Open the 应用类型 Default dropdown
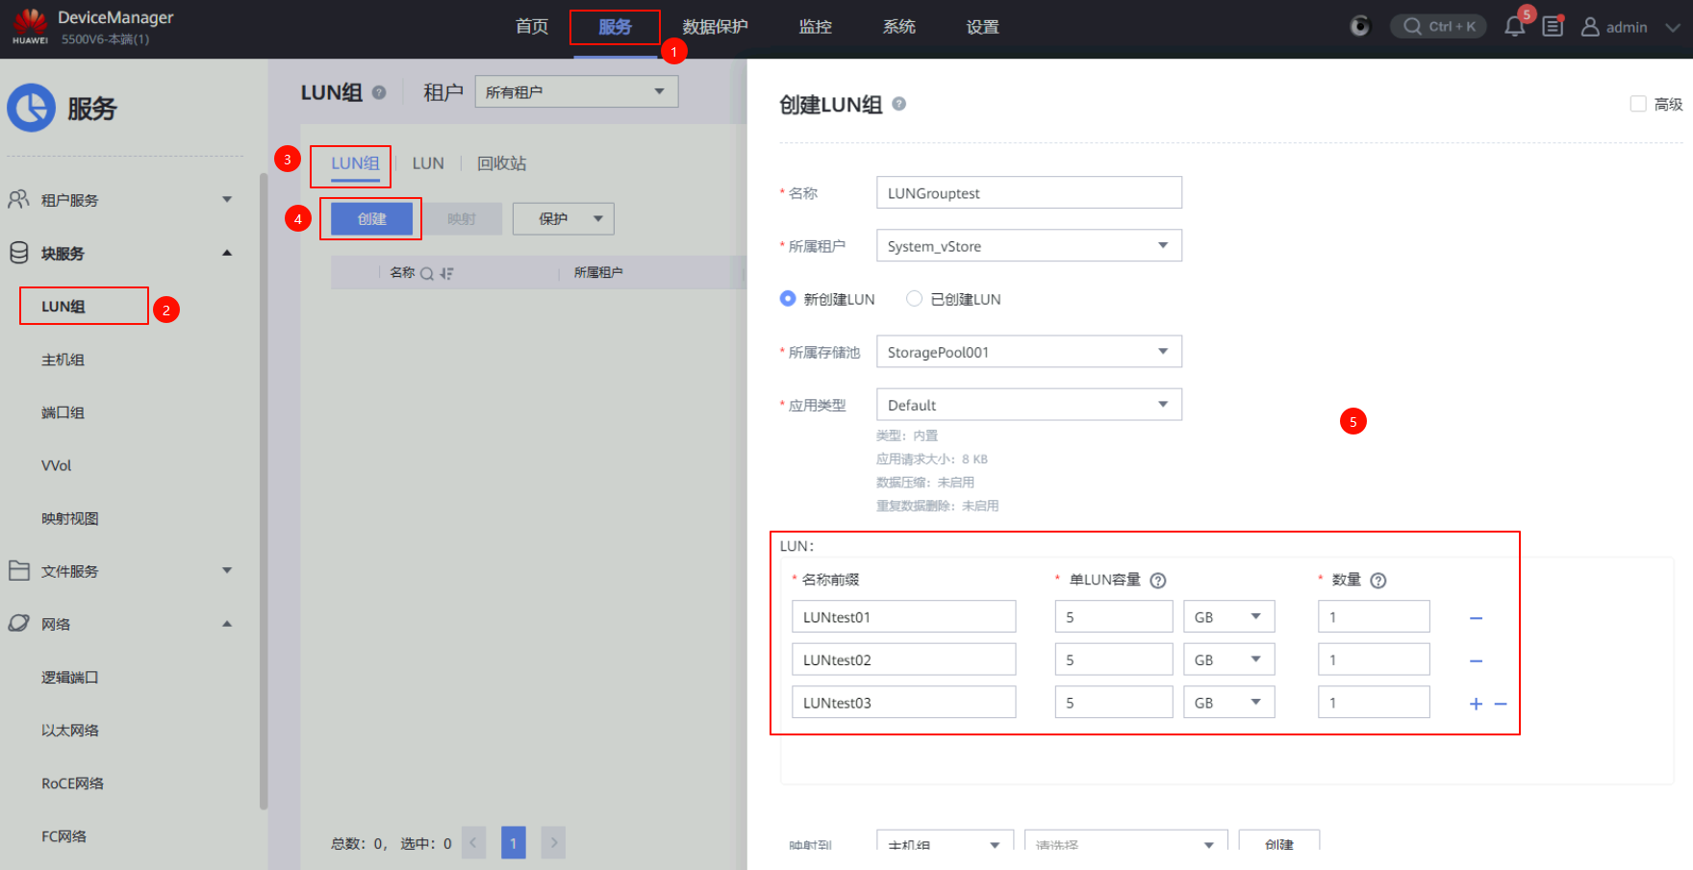 1028,405
